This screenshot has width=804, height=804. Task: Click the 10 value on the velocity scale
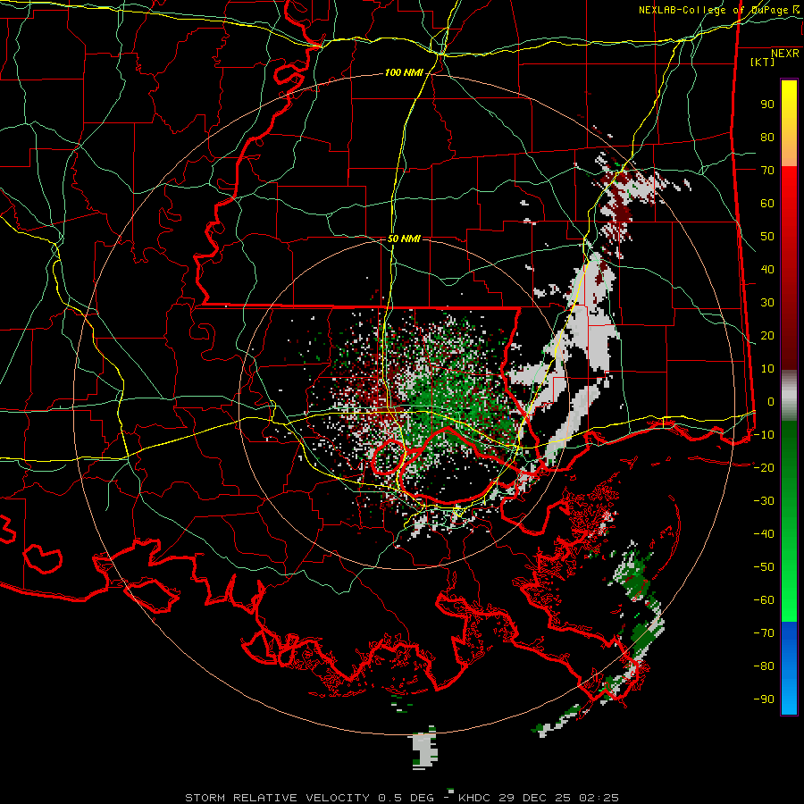pyautogui.click(x=767, y=369)
